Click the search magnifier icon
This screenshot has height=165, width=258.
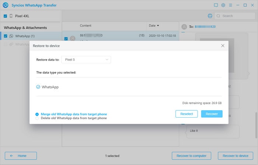point(218,16)
